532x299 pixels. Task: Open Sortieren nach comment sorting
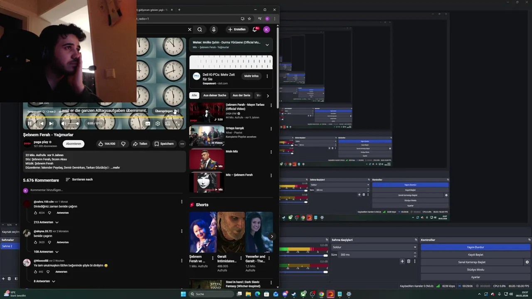pos(79,179)
